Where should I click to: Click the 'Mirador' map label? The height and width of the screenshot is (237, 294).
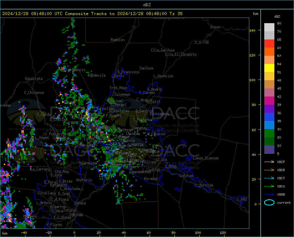coord(151,179)
